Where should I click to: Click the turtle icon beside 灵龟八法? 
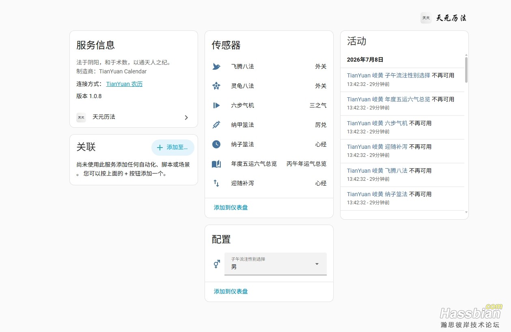216,86
